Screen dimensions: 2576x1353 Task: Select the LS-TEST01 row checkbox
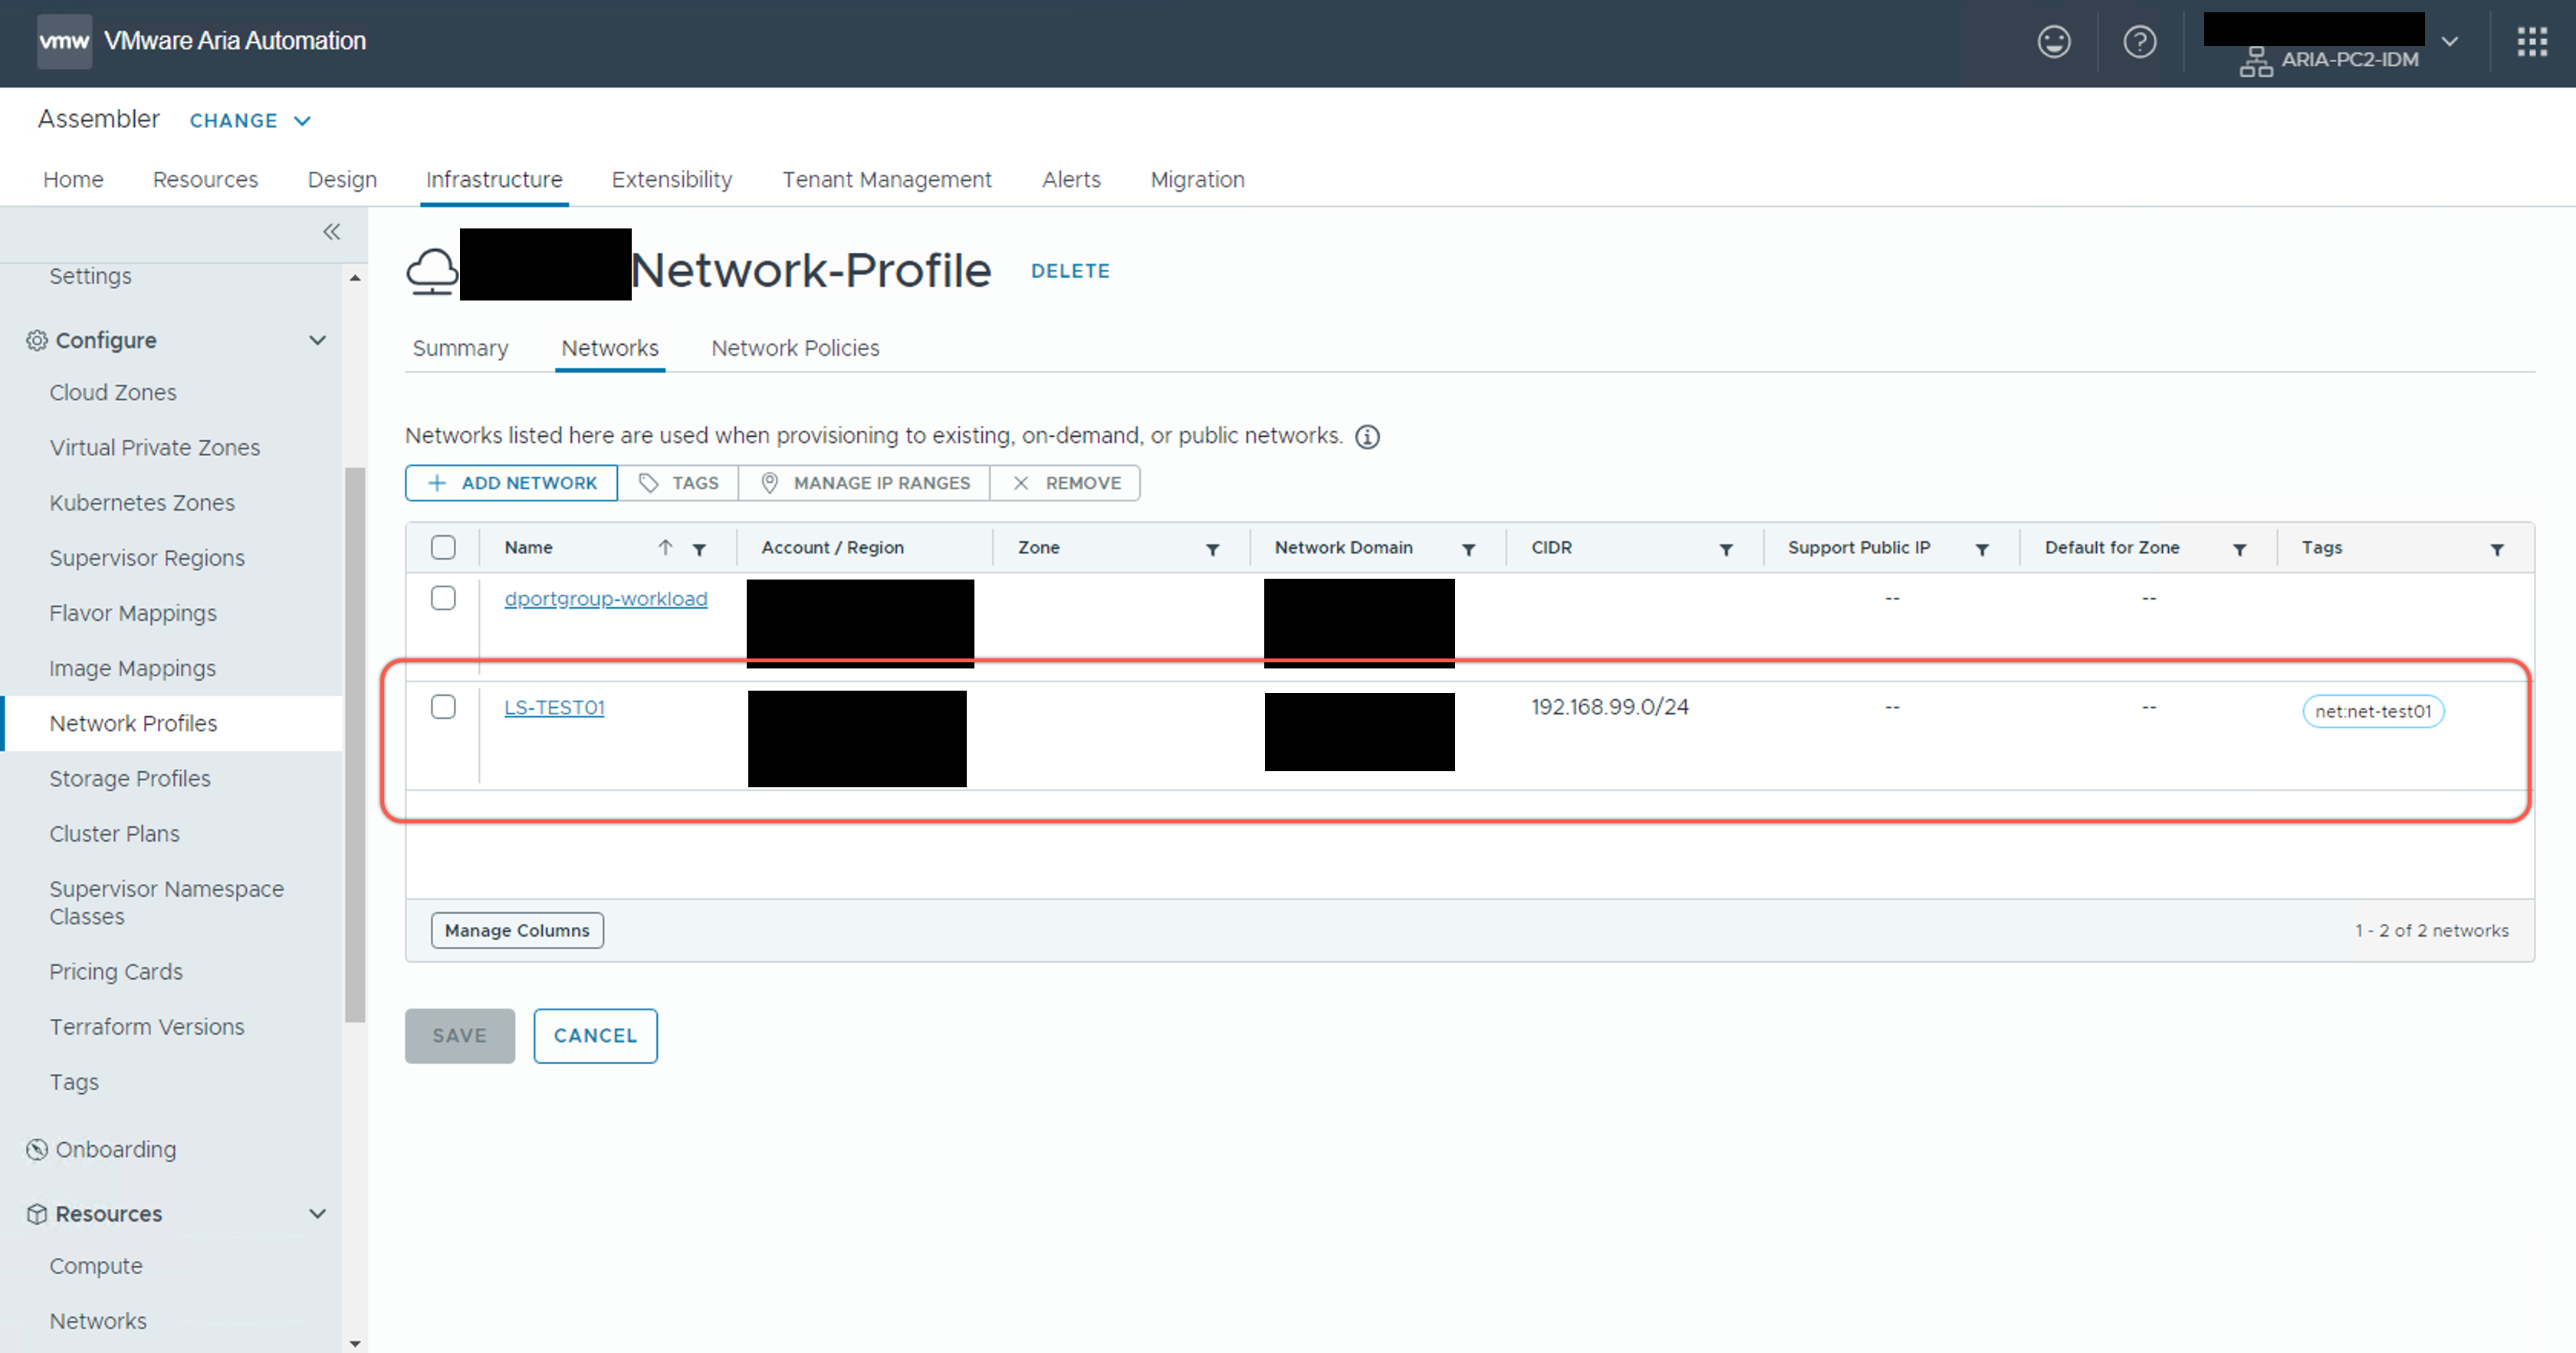tap(443, 706)
